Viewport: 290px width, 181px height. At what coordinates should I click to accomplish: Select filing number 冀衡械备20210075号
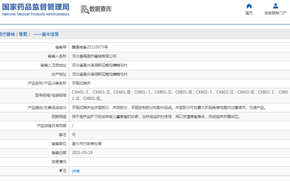90,47
